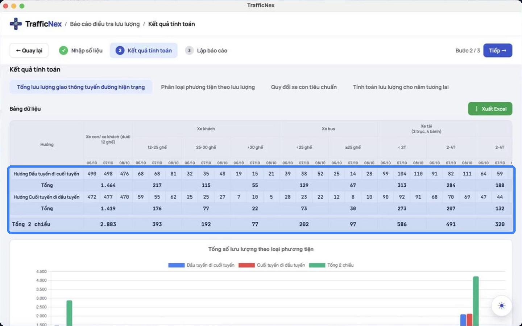This screenshot has height=326, width=522.
Task: Click the cell with value 586
Action: [402, 224]
